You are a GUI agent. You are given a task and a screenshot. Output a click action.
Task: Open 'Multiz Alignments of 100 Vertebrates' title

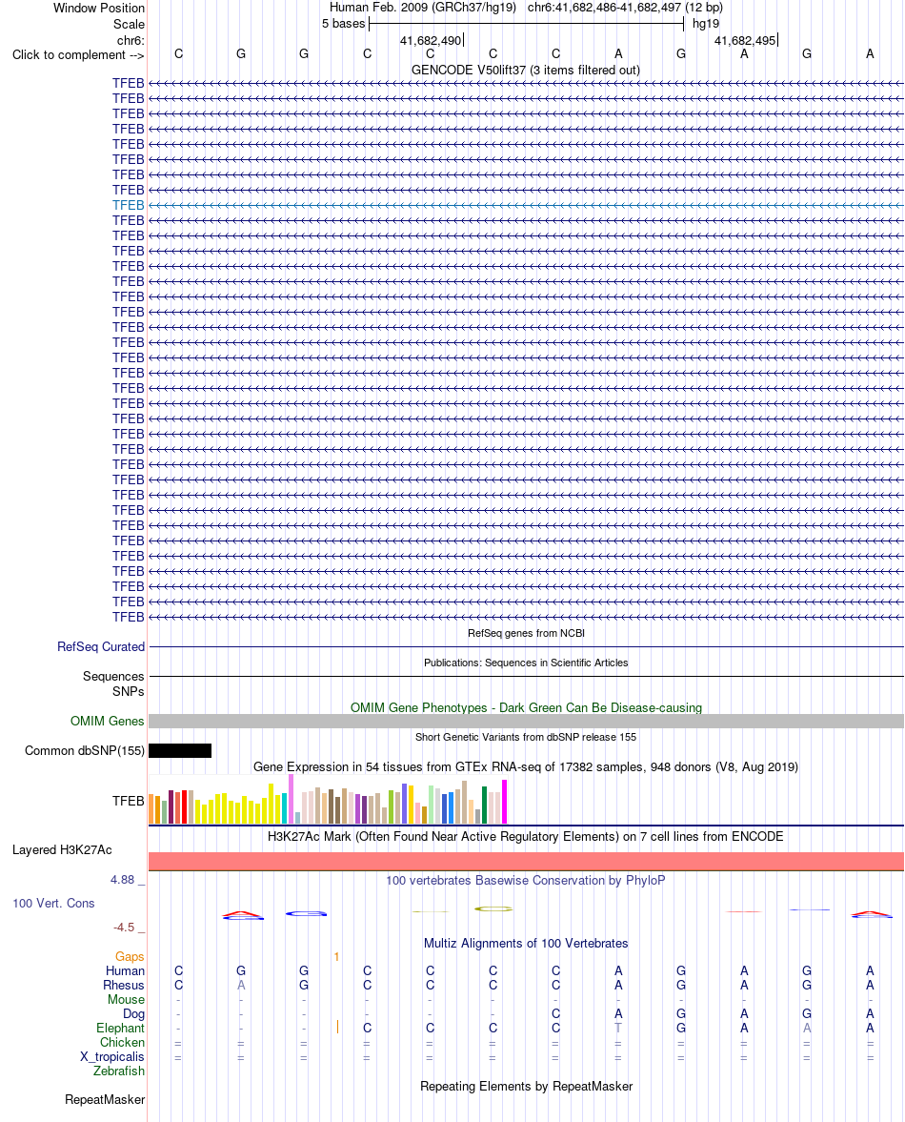(x=526, y=943)
